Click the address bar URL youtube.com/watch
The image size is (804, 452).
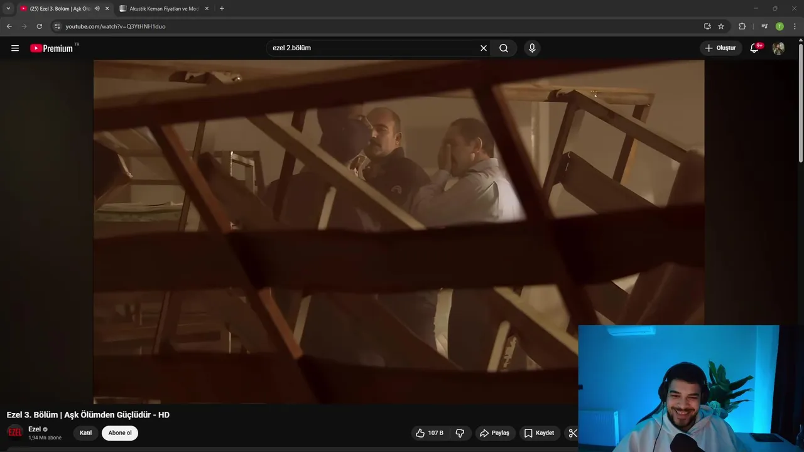click(x=116, y=26)
